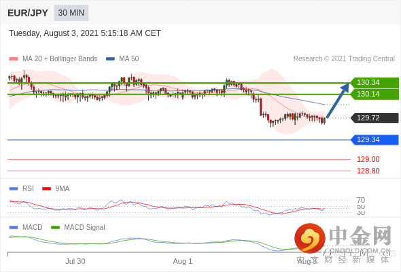Click the RSI legend label

click(x=28, y=189)
